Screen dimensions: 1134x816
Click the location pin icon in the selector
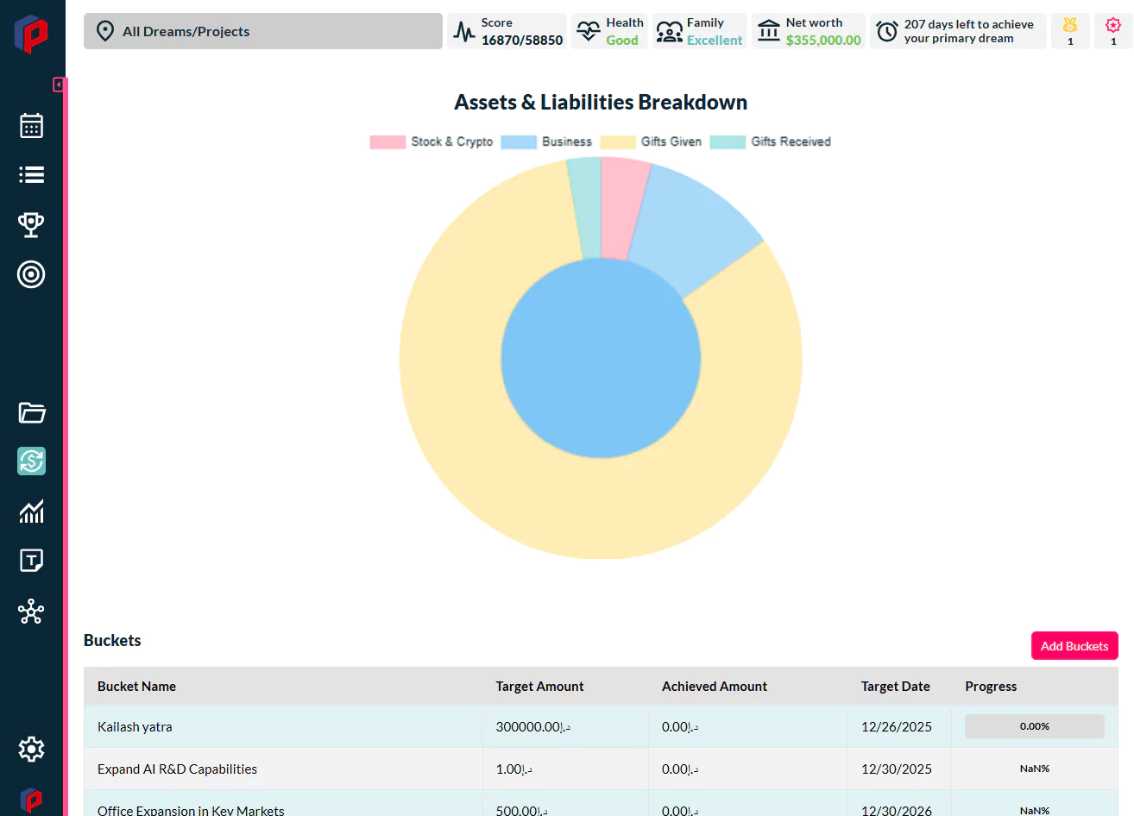[105, 32]
